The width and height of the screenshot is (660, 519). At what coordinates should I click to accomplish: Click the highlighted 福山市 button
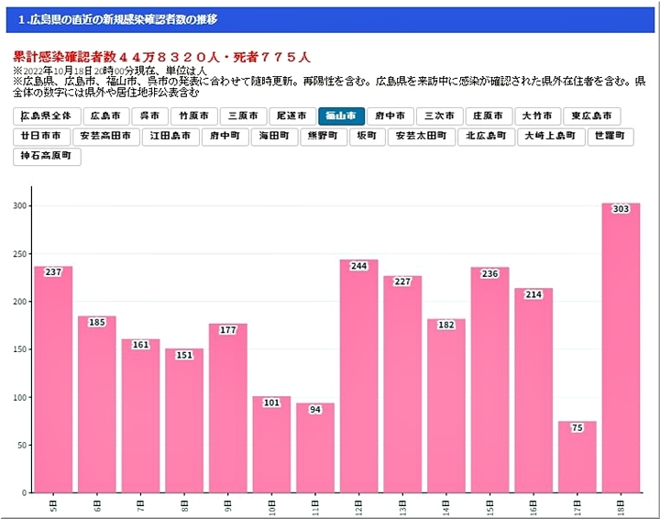tap(340, 116)
